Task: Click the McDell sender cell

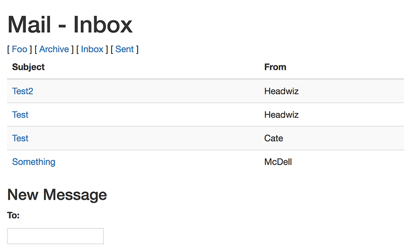Action: 278,162
